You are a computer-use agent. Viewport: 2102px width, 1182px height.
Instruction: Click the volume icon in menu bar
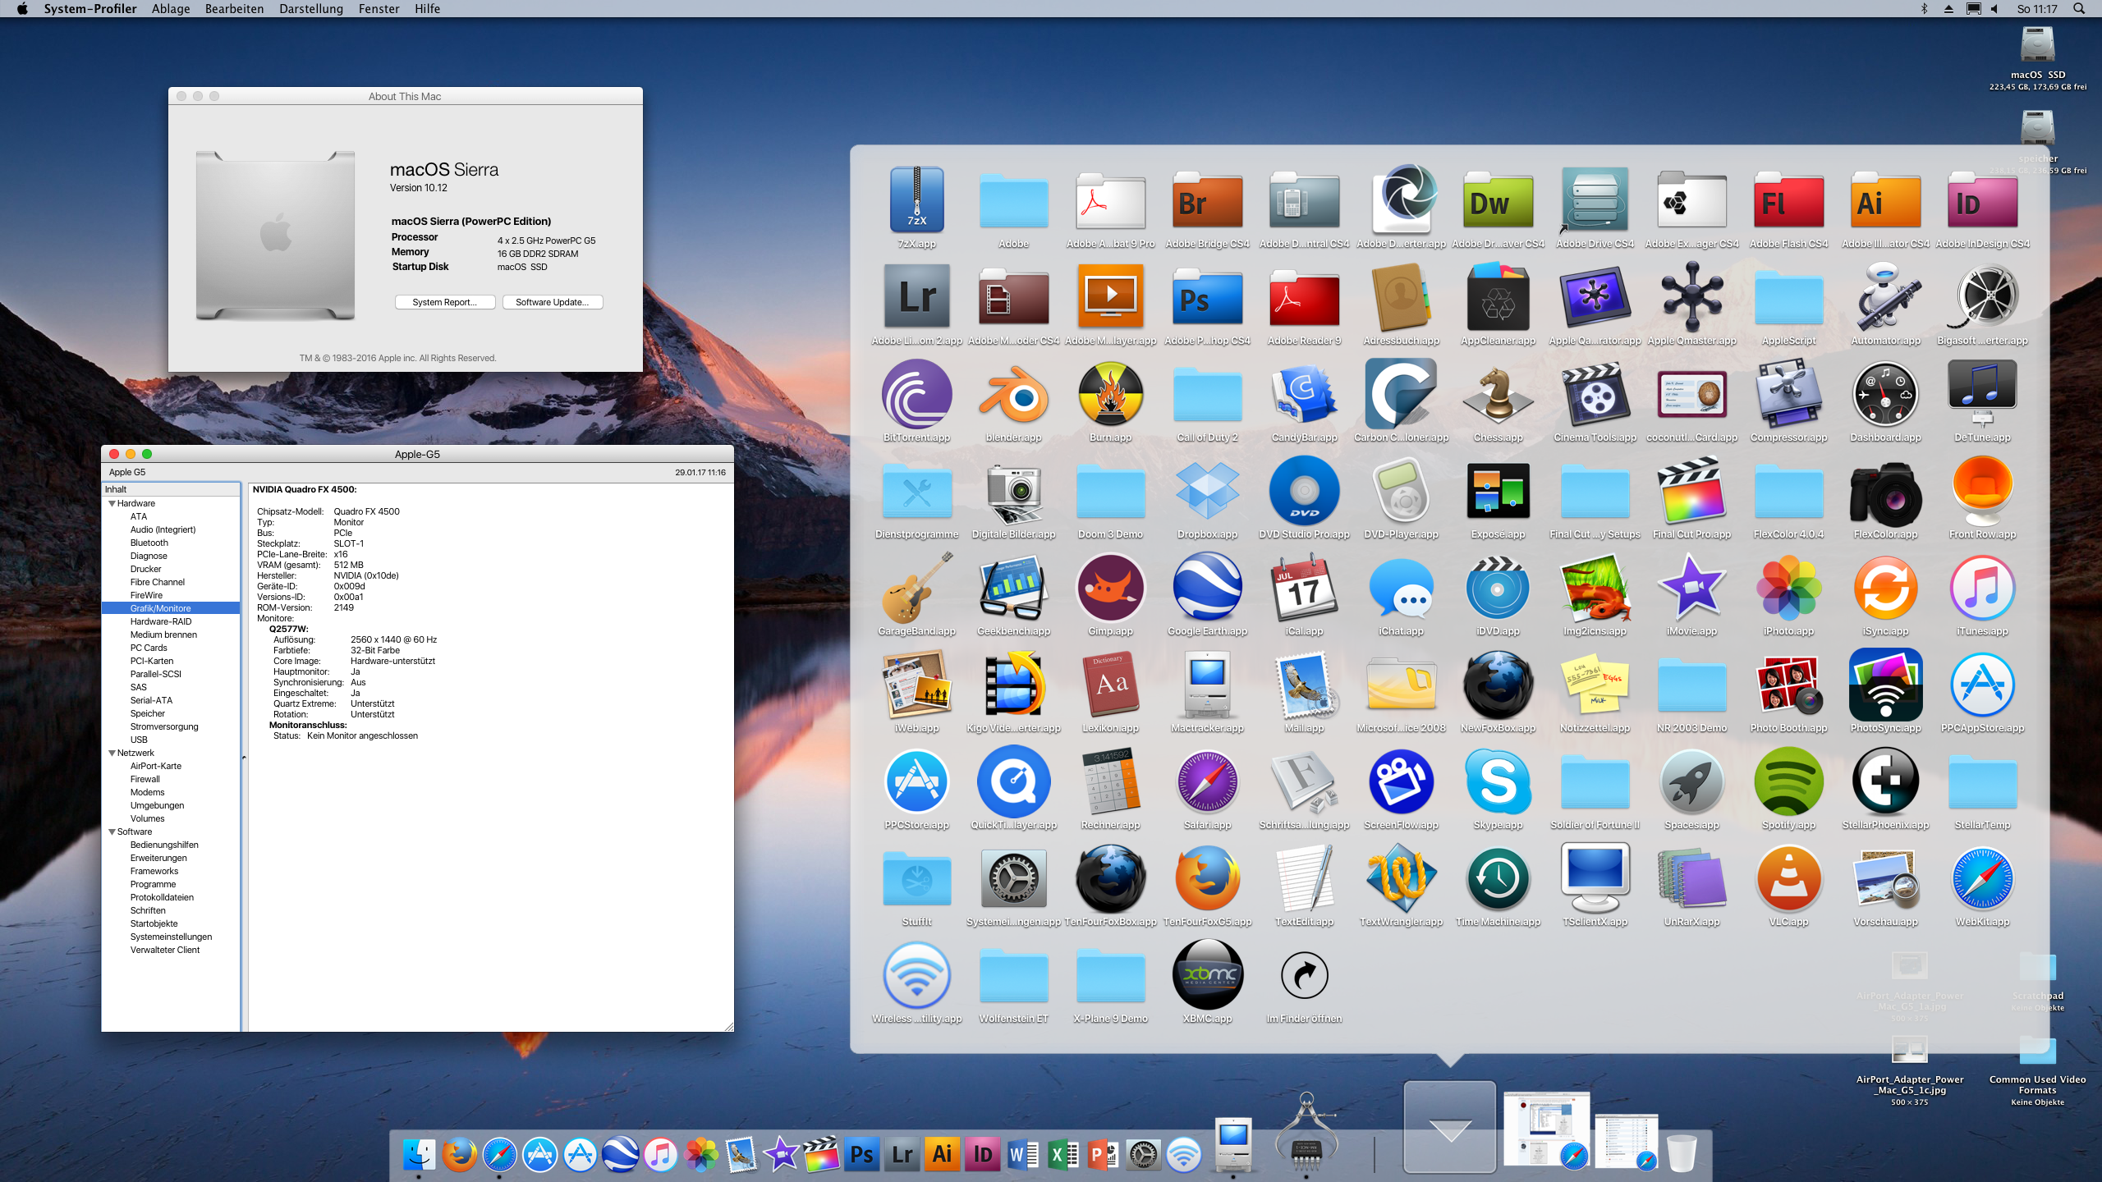(1994, 9)
